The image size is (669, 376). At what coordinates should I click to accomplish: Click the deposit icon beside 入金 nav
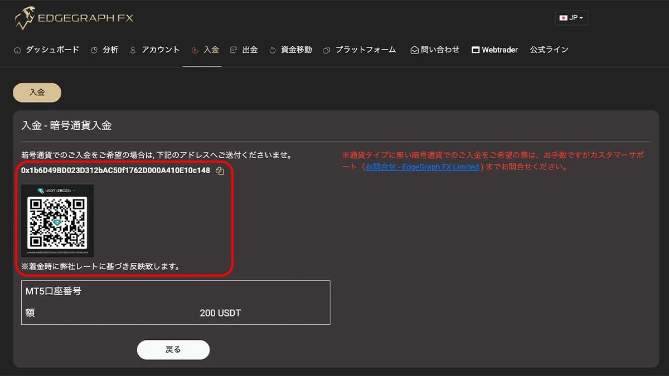point(195,50)
